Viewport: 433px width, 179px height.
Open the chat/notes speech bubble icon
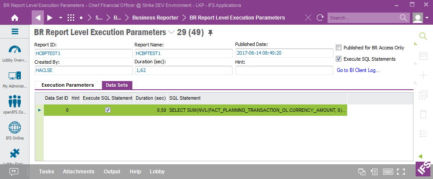(13, 172)
